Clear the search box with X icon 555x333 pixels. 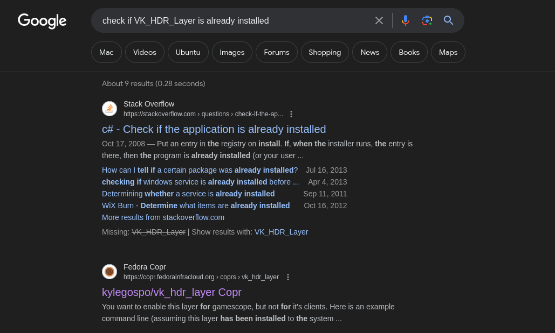coord(379,20)
